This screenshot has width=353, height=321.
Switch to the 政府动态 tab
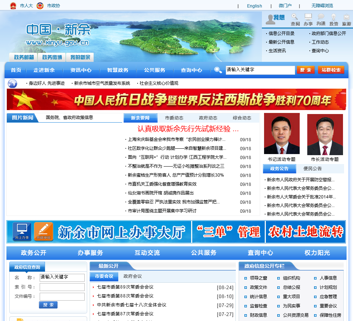[208, 118]
